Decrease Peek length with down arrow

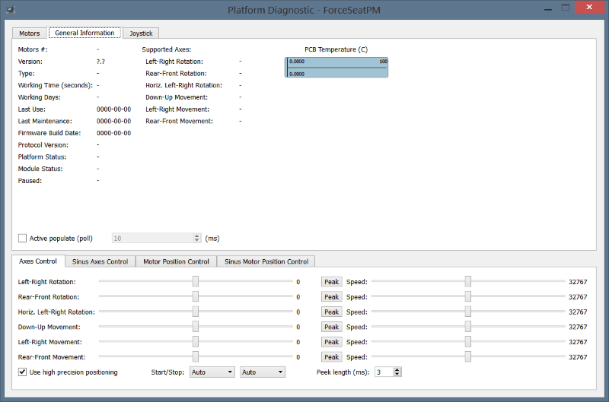397,375
